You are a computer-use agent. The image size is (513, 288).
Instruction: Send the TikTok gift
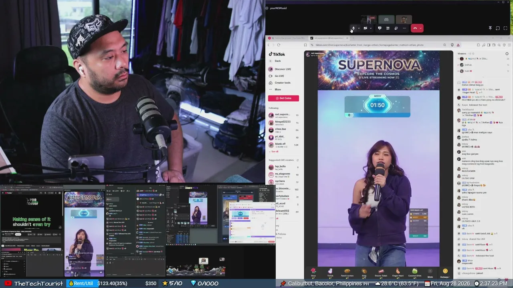(x=330, y=273)
